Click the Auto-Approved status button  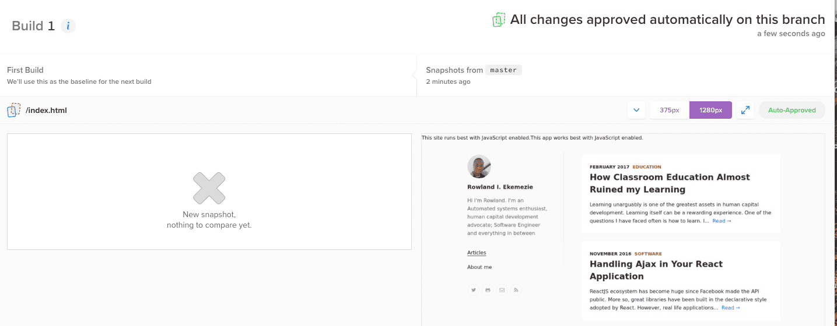[792, 110]
